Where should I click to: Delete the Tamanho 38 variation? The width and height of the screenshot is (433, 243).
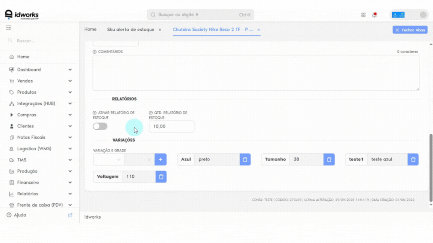[329, 159]
